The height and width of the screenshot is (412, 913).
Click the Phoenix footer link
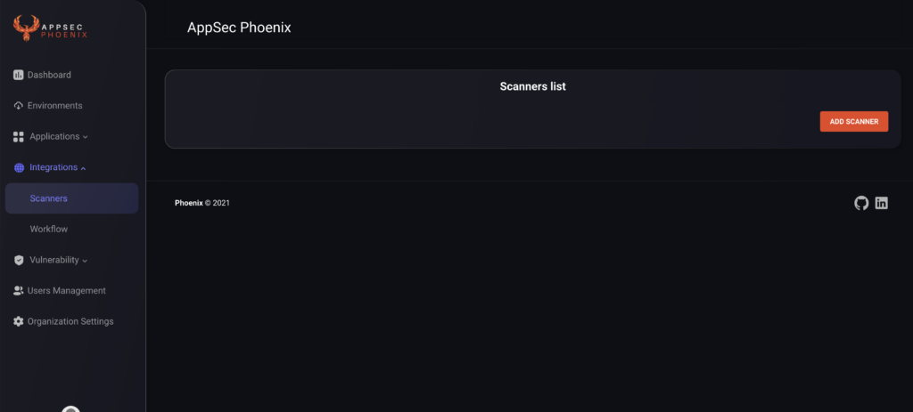(189, 203)
